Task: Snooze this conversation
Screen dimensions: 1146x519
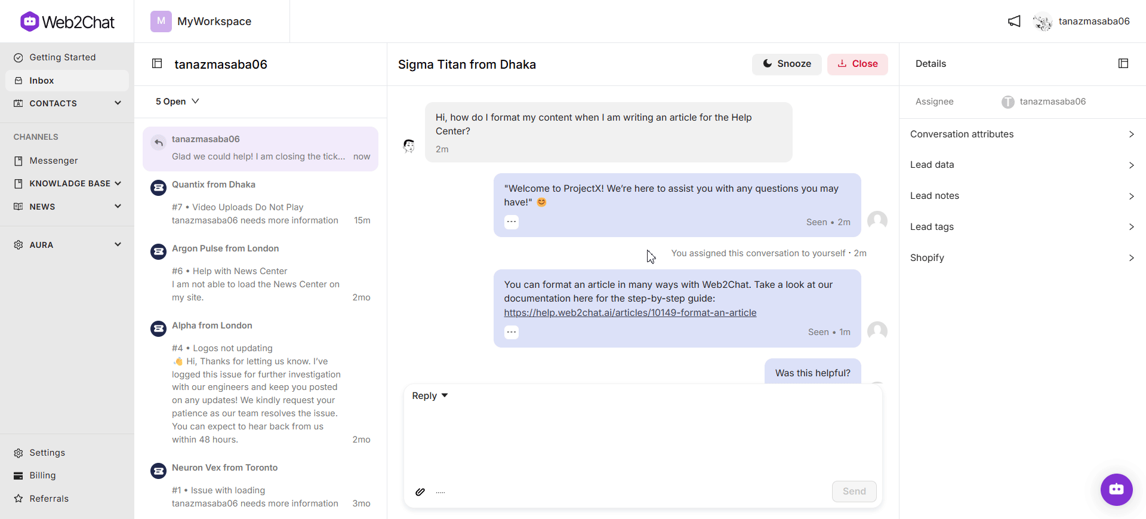Action: (x=787, y=64)
